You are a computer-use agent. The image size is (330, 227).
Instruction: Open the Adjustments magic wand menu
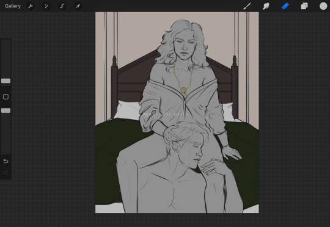click(46, 6)
